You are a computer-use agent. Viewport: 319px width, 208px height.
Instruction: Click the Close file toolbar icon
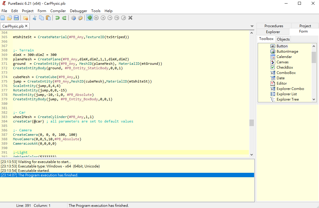click(26, 18)
